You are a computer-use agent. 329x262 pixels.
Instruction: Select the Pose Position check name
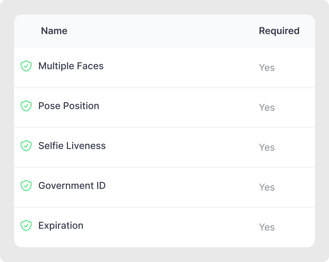tap(69, 106)
